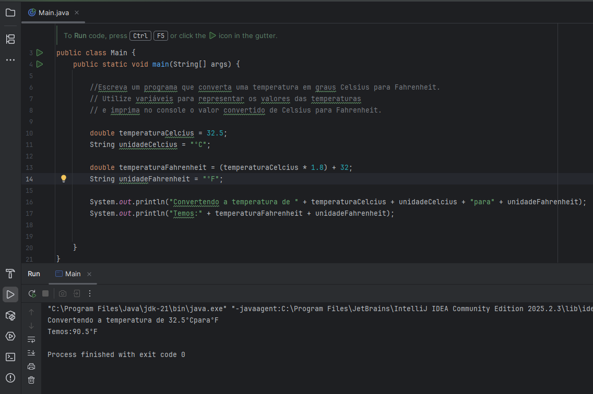The height and width of the screenshot is (394, 593).
Task: Close the Main.java editor tab
Action: click(x=76, y=12)
